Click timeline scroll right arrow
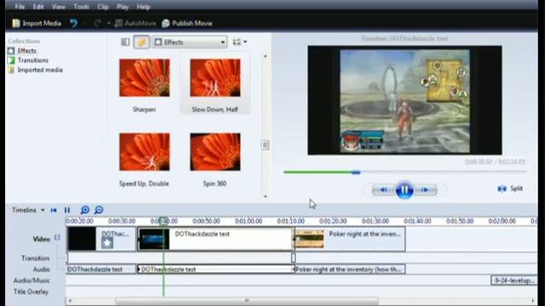This screenshot has width=545, height=306. [533, 301]
